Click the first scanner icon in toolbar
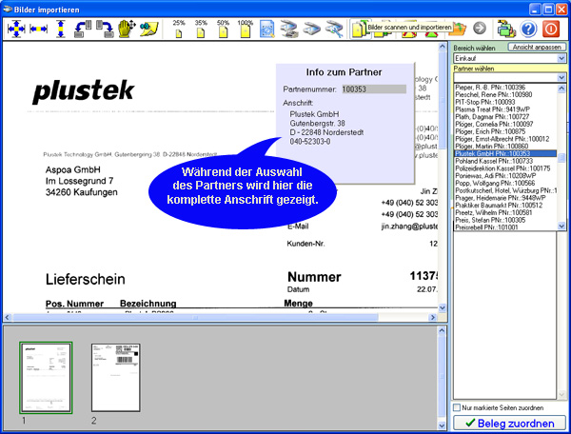Image resolution: width=571 pixels, height=434 pixels. pos(289,30)
